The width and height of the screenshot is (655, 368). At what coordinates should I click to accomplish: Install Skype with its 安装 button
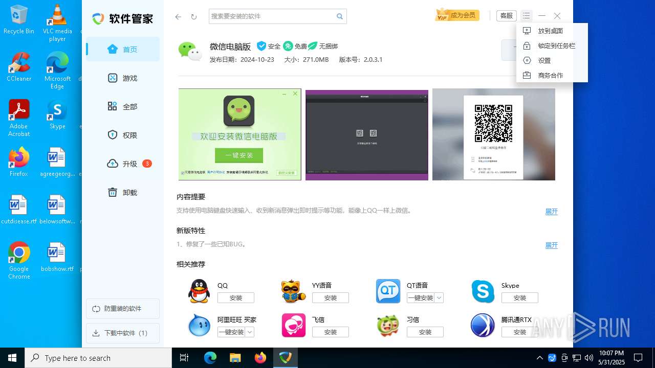click(x=520, y=298)
